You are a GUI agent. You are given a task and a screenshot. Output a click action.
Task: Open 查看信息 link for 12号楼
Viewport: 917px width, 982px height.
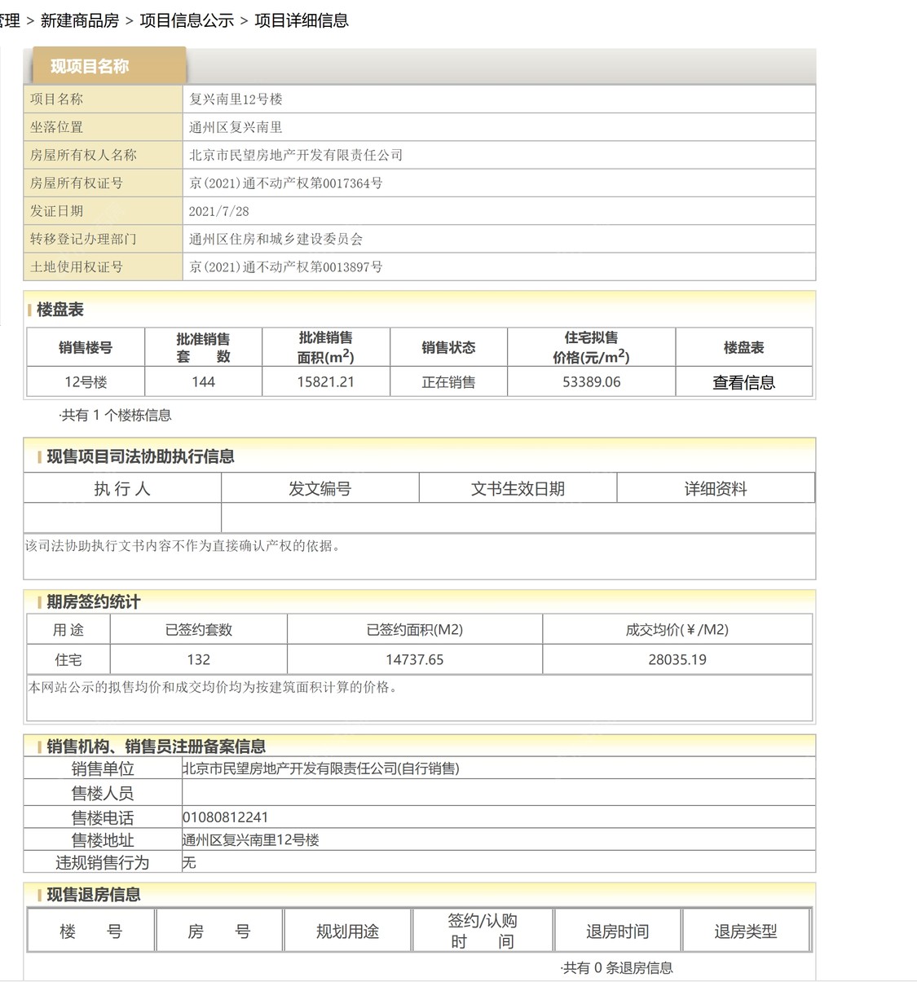click(743, 382)
